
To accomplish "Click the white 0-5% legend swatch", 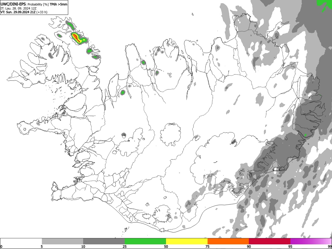I will 21,241.
